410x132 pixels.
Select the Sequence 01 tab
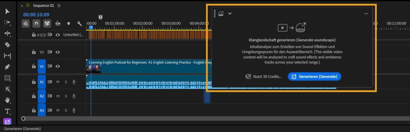pos(43,6)
